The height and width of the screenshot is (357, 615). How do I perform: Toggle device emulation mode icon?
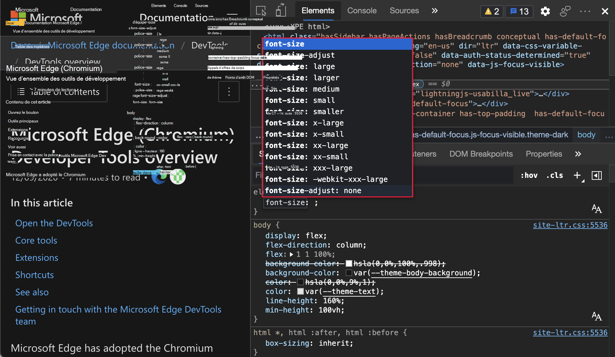[x=281, y=11]
